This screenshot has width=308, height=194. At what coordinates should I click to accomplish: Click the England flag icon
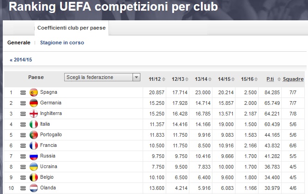(33, 114)
